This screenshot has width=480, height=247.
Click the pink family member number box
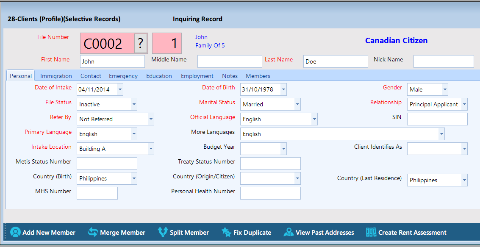[x=167, y=43]
